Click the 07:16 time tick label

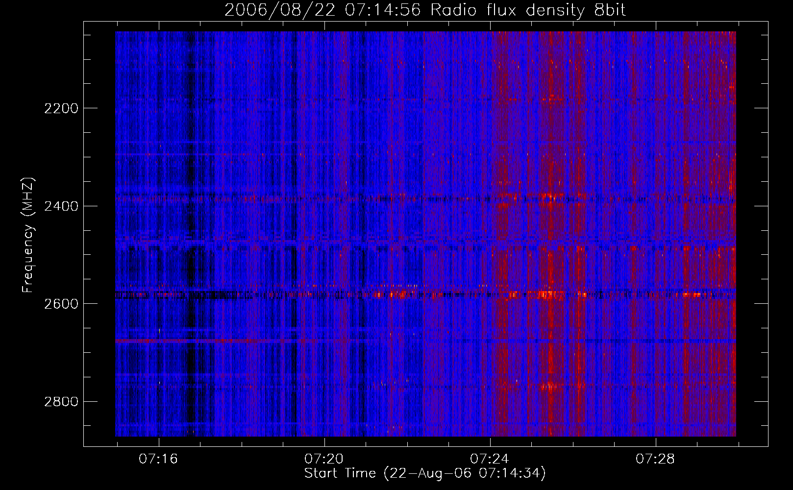pos(158,459)
